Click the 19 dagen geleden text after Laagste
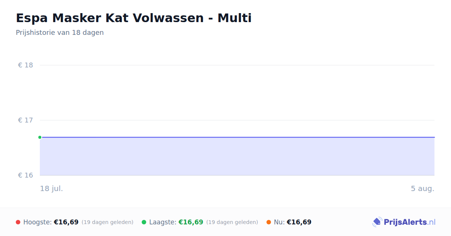The image size is (451, 236). click(232, 222)
